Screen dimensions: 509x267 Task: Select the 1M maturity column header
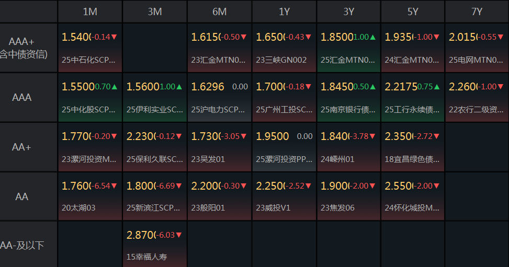coord(90,11)
